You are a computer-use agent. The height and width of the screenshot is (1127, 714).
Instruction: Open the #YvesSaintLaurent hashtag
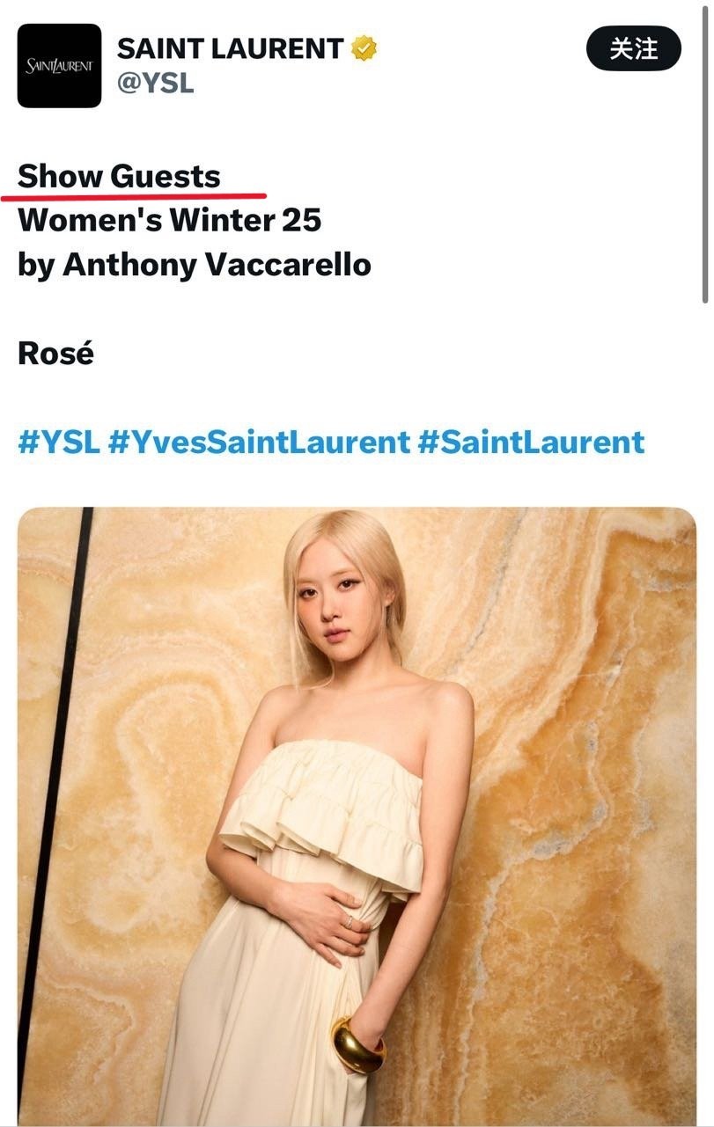(259, 442)
